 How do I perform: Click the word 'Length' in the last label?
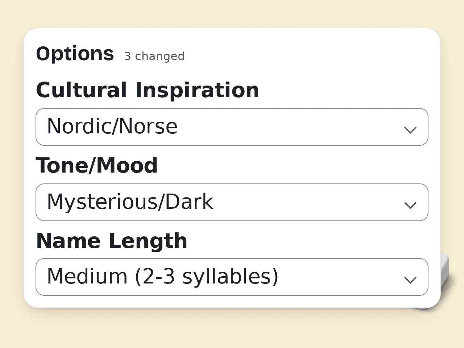pyautogui.click(x=148, y=241)
